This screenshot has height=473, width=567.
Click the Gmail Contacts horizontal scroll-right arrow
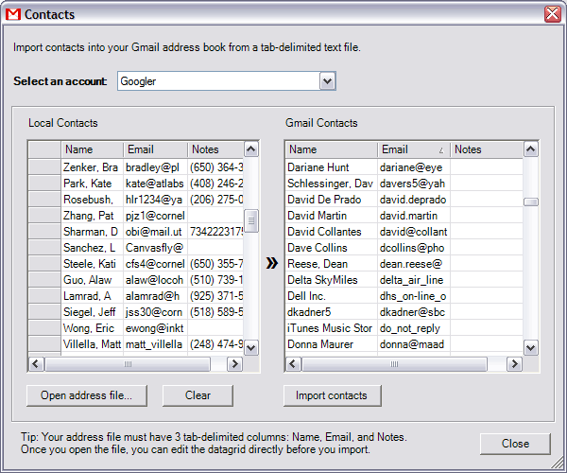[x=514, y=363]
